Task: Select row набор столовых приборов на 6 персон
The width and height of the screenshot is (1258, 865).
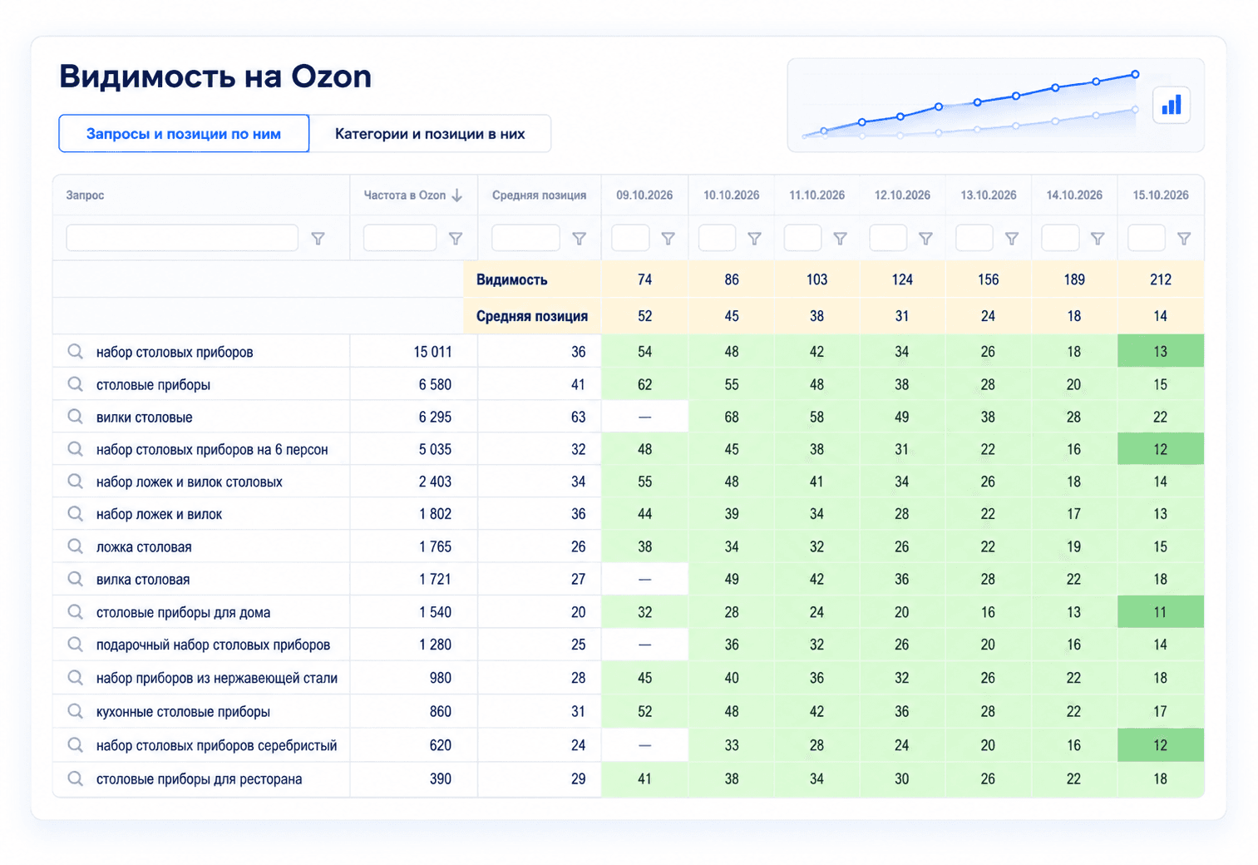Action: coord(628,449)
